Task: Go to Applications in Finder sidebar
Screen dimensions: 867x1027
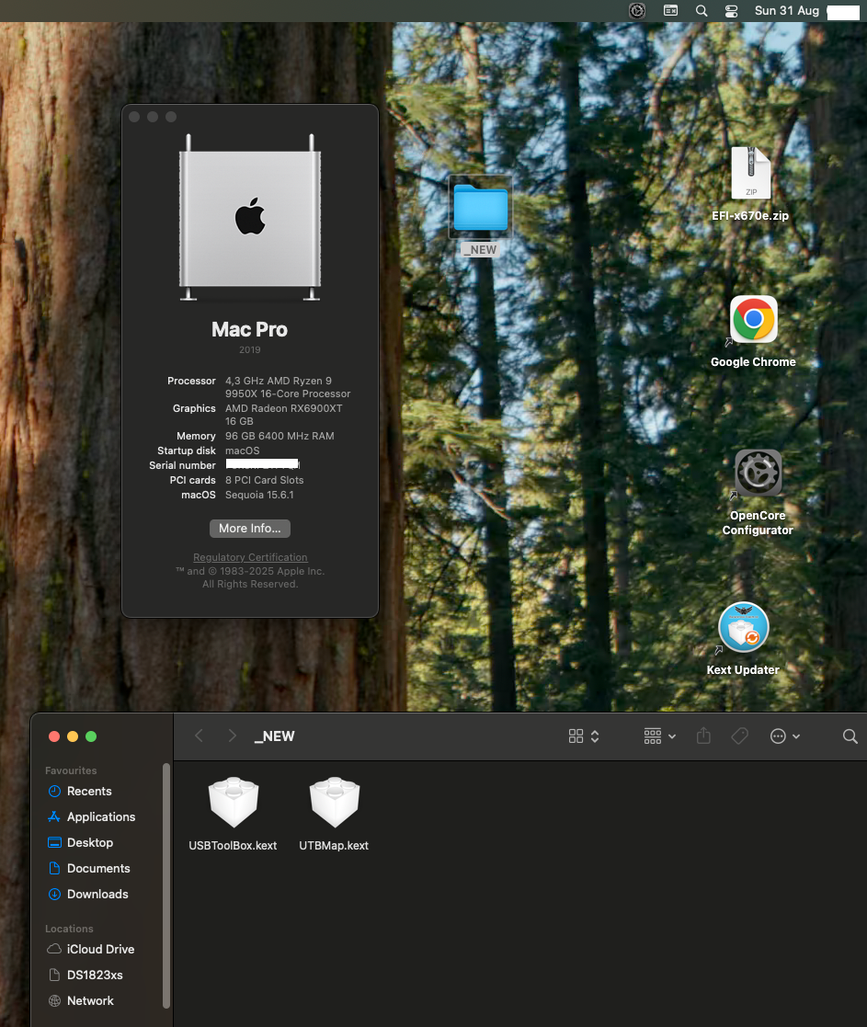Action: [x=101, y=816]
